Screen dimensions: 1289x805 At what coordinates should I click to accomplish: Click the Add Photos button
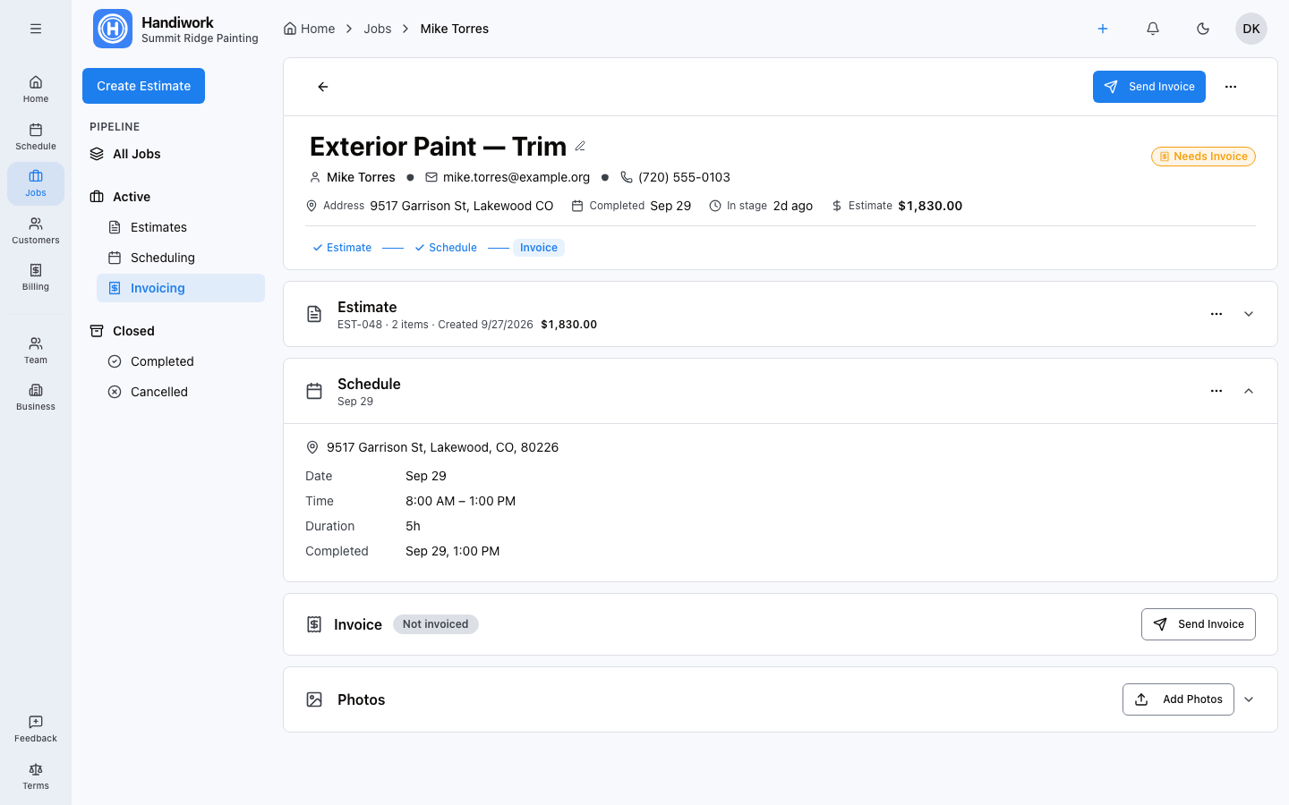click(x=1178, y=699)
